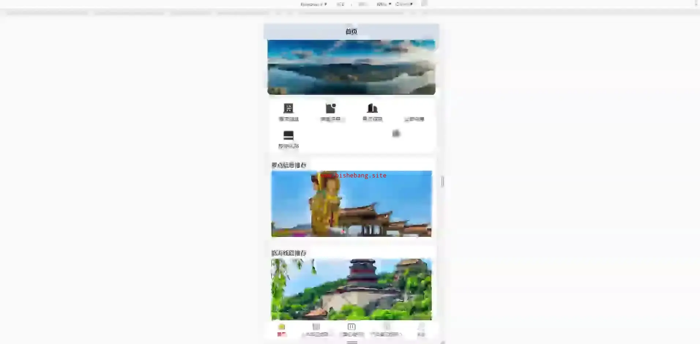700x344 pixels.
Task: Open the notepad-with-dot shortcut icon
Action: pyautogui.click(x=331, y=108)
